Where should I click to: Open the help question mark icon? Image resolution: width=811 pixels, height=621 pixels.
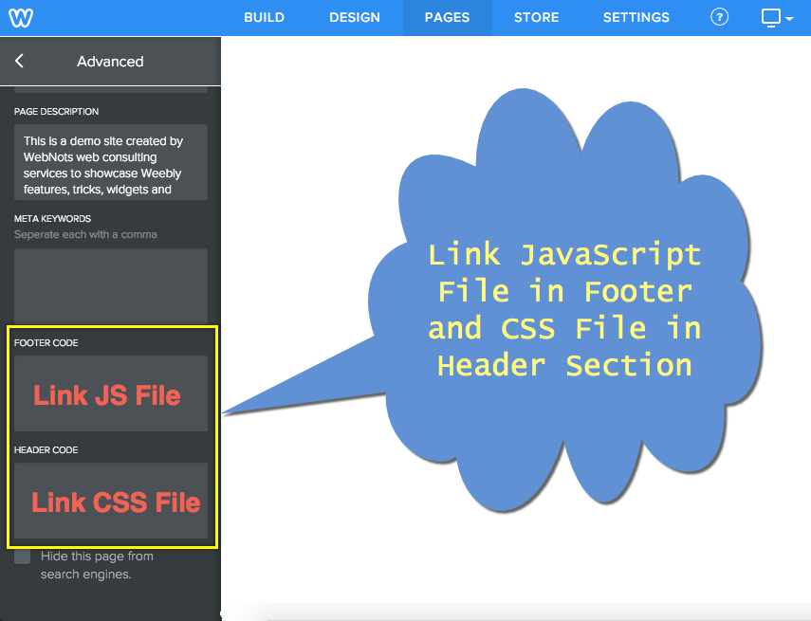719,17
